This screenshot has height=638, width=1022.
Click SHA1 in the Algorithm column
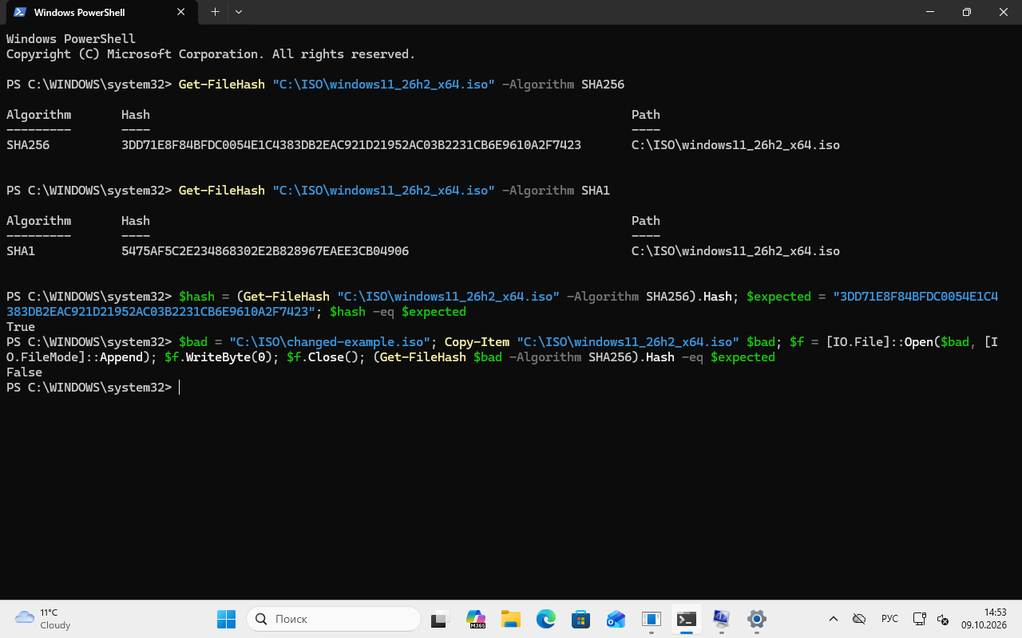click(x=21, y=251)
